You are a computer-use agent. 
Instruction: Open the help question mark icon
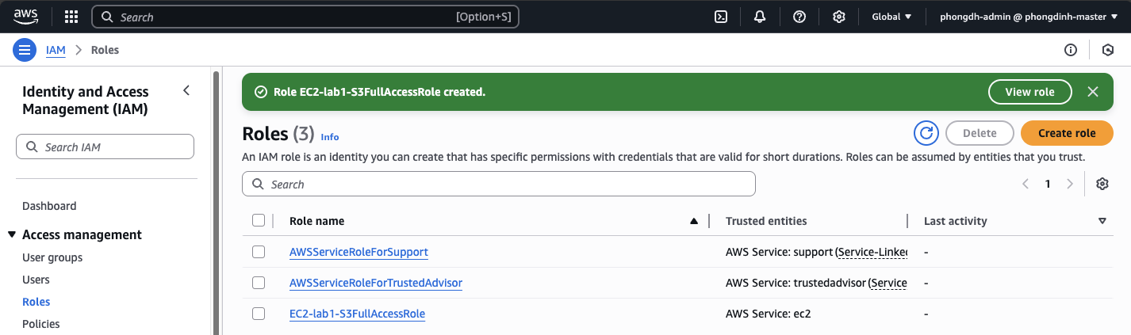coord(799,17)
